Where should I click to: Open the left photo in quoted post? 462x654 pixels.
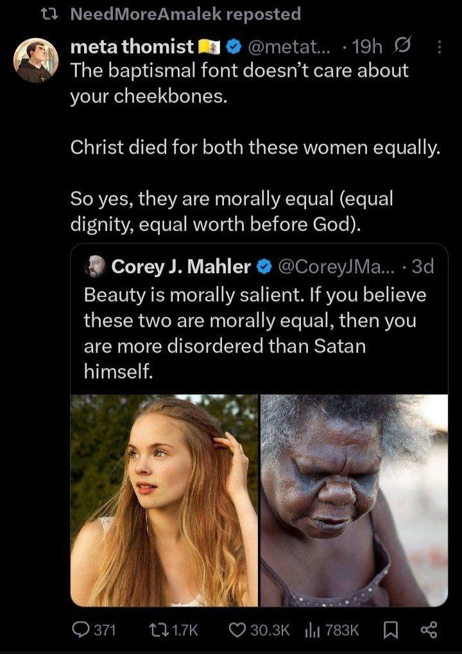(x=164, y=500)
